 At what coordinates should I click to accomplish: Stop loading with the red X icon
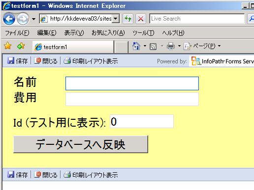point(141,19)
